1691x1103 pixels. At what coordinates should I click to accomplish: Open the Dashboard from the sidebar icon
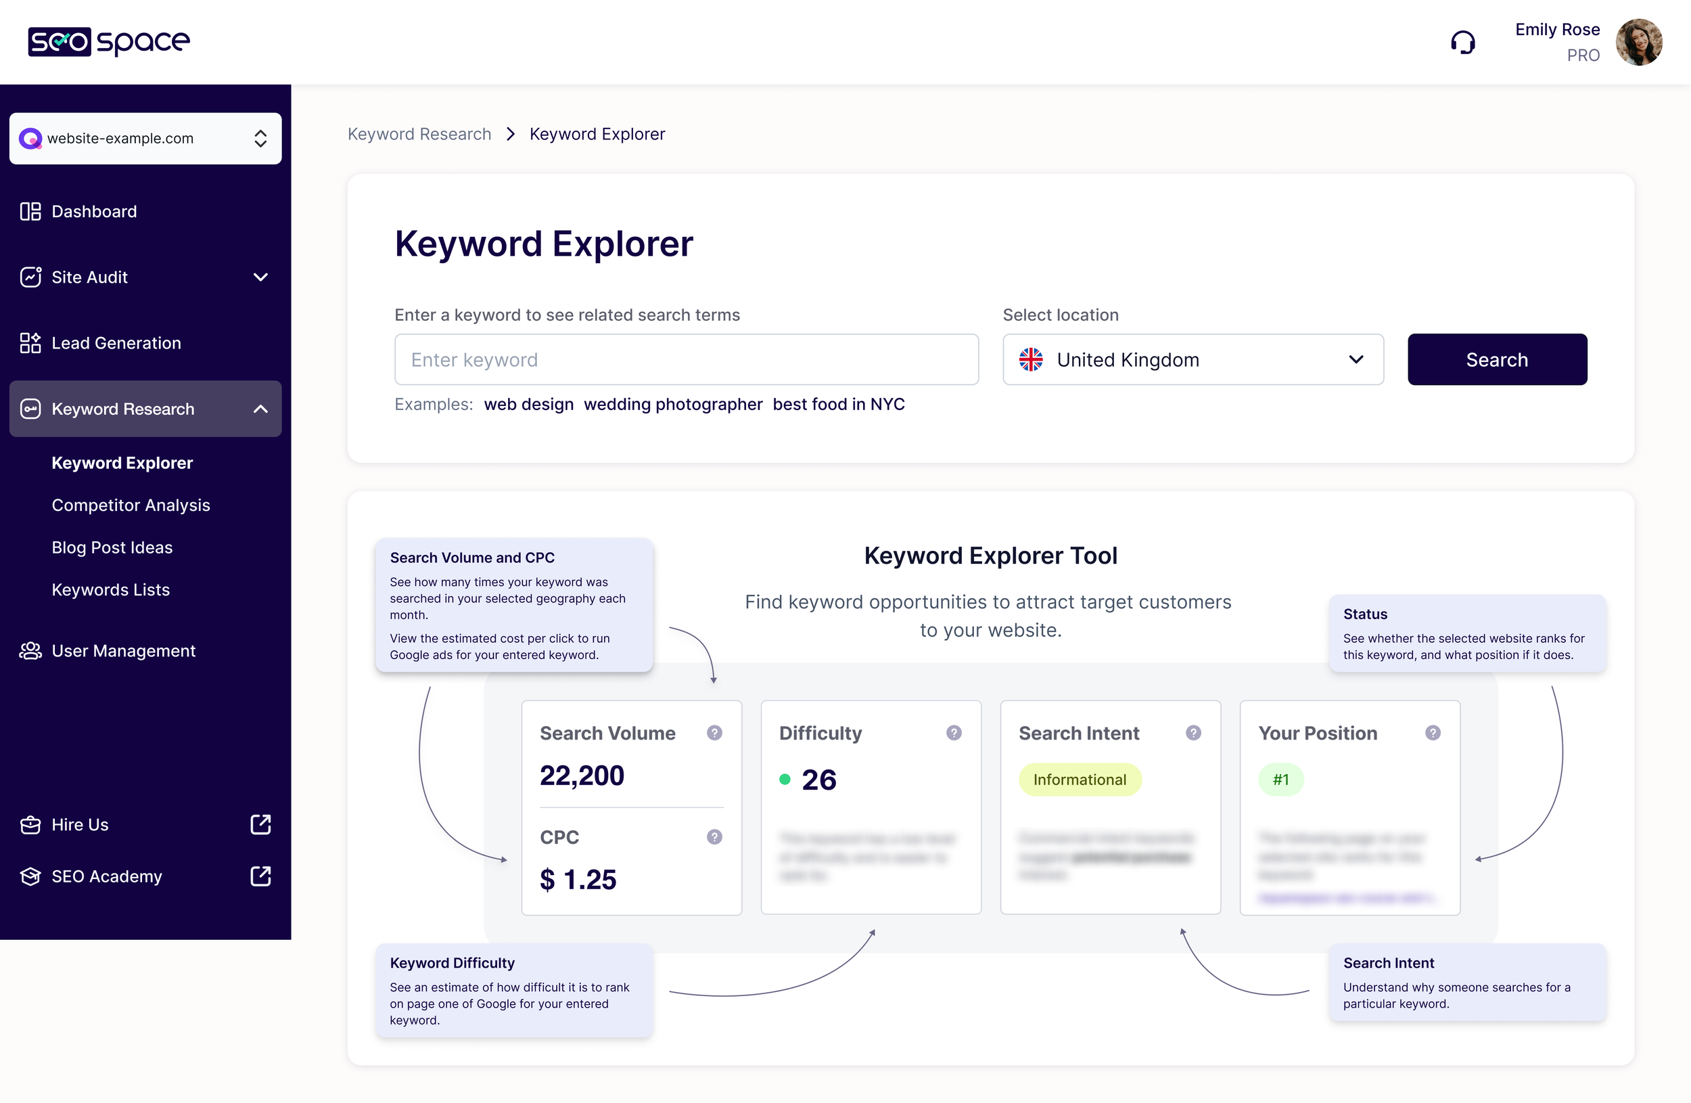tap(30, 211)
